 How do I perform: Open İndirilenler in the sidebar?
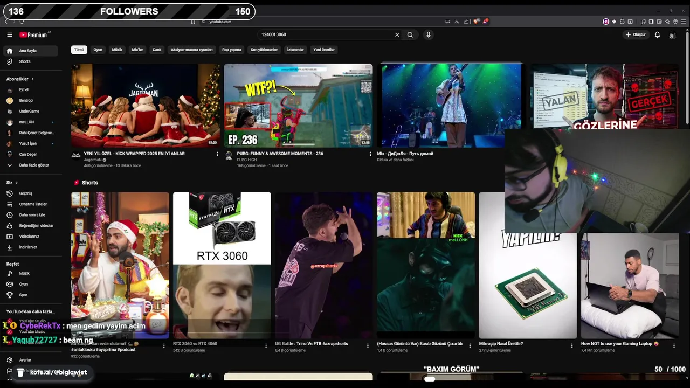pos(31,247)
